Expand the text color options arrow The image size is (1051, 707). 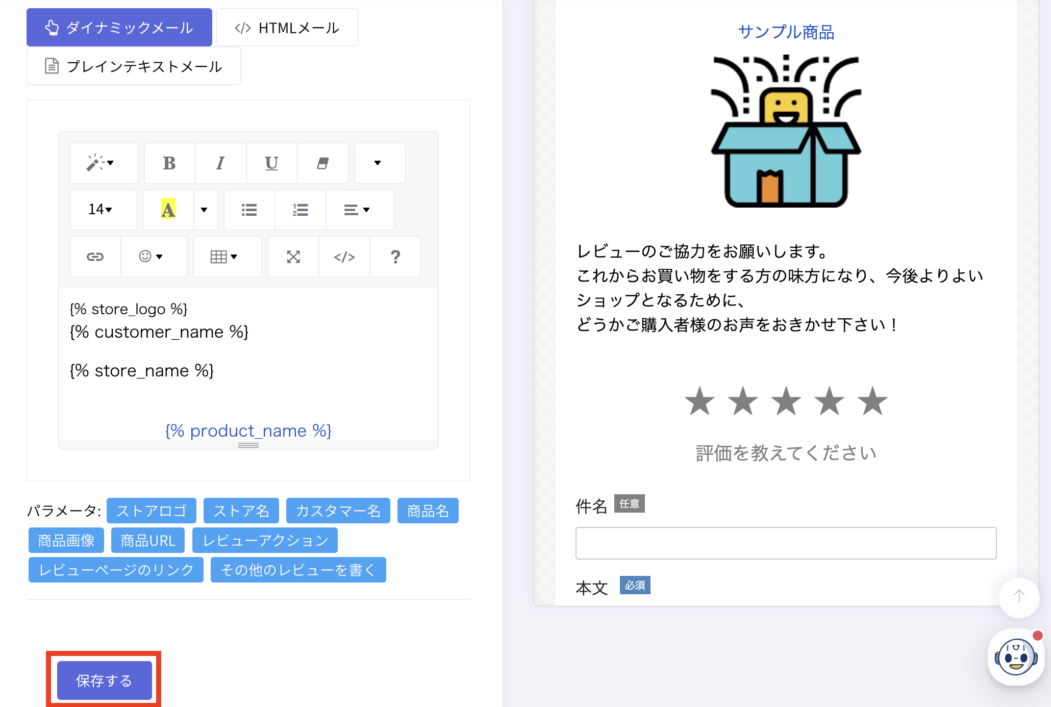tap(204, 210)
